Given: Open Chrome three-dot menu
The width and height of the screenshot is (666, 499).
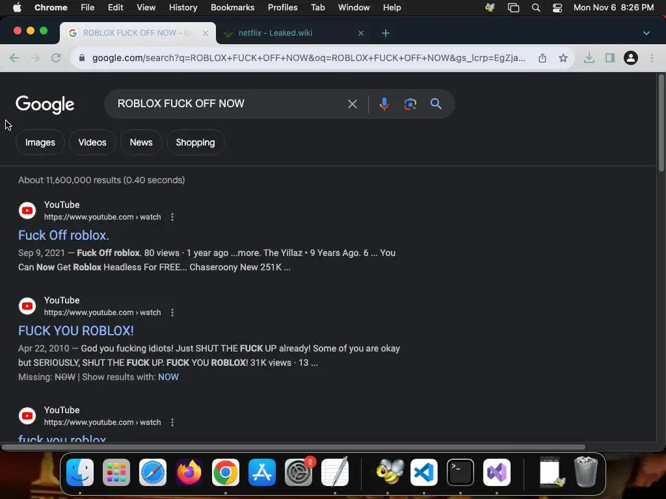Looking at the screenshot, I should tap(652, 58).
